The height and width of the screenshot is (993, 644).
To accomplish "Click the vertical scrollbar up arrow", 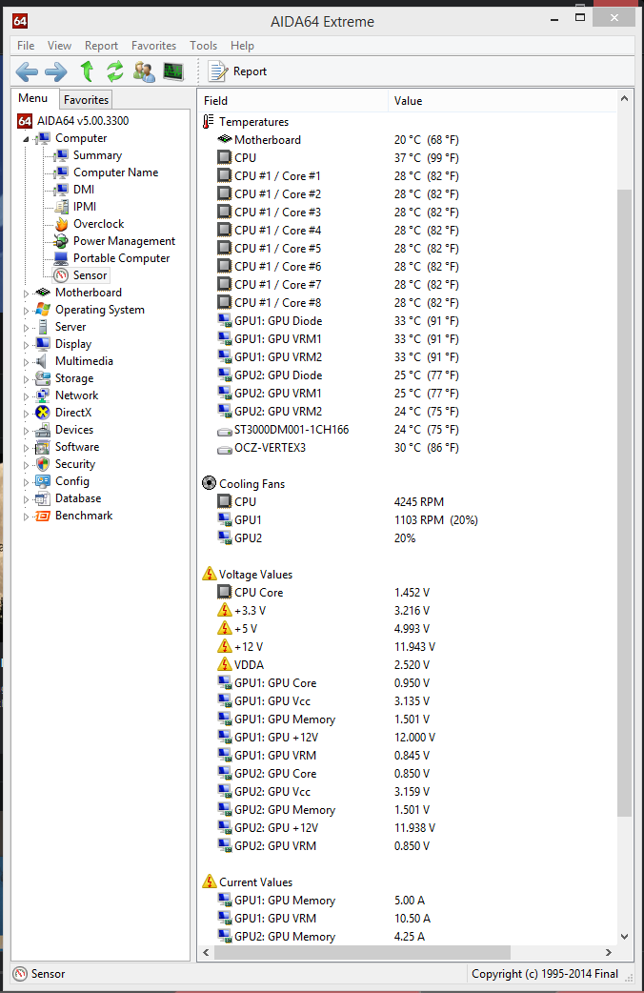I will pos(624,99).
